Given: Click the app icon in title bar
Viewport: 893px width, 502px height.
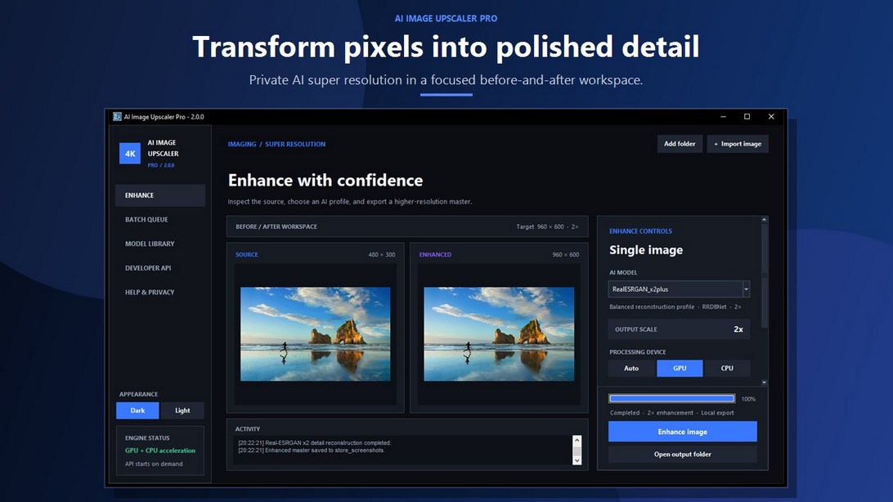Looking at the screenshot, I should point(117,117).
